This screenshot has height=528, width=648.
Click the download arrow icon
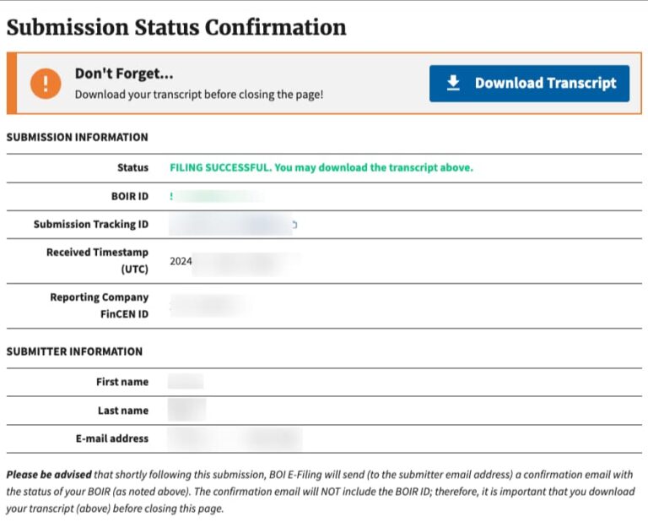(453, 83)
